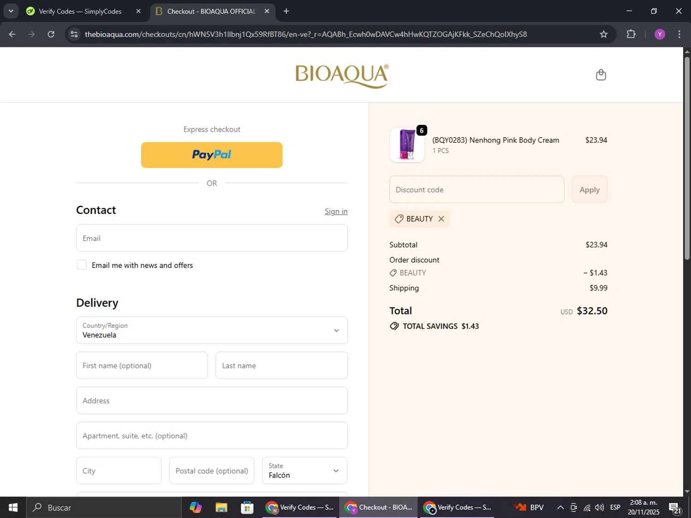Image resolution: width=691 pixels, height=518 pixels.
Task: Click the address bar URL
Action: click(306, 34)
